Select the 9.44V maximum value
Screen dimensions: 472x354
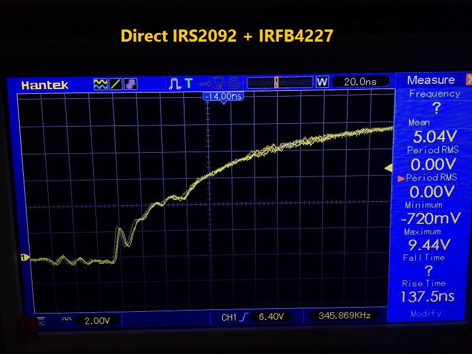coord(429,245)
